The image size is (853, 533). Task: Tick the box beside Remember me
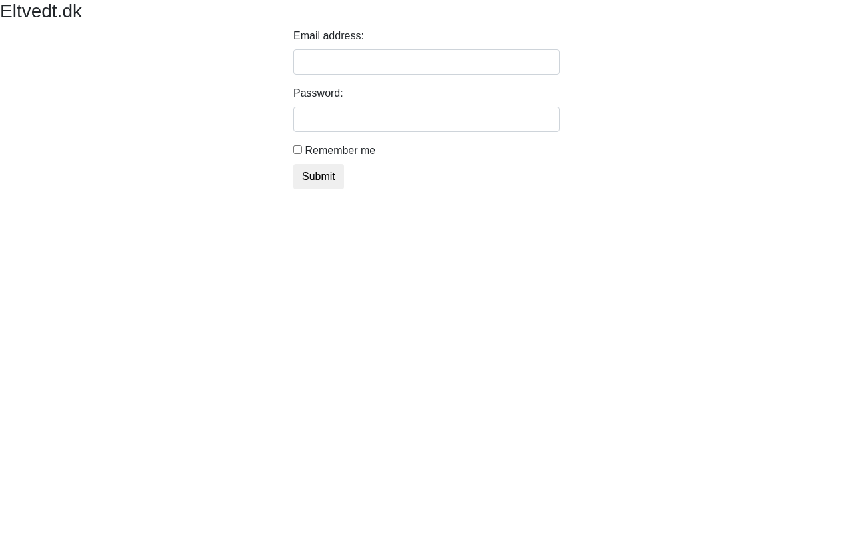tap(297, 150)
